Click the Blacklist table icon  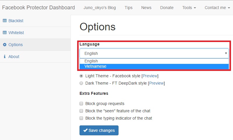point(5,21)
